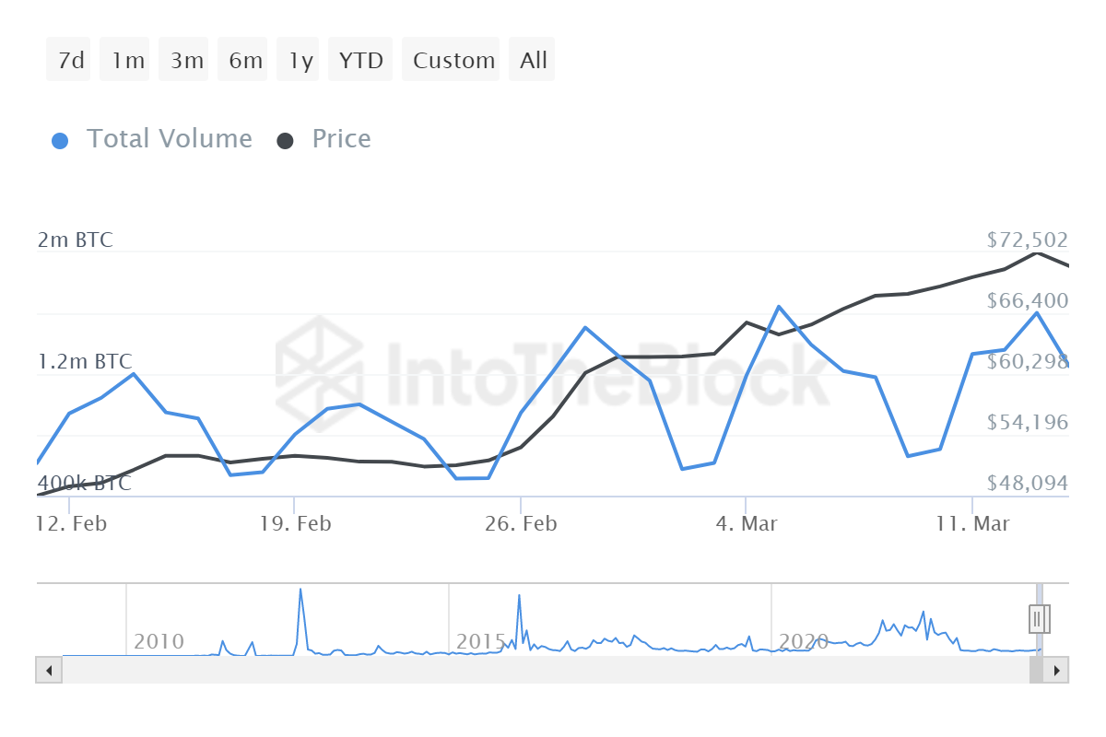Click the blue Total Volume legend dot

pyautogui.click(x=60, y=141)
